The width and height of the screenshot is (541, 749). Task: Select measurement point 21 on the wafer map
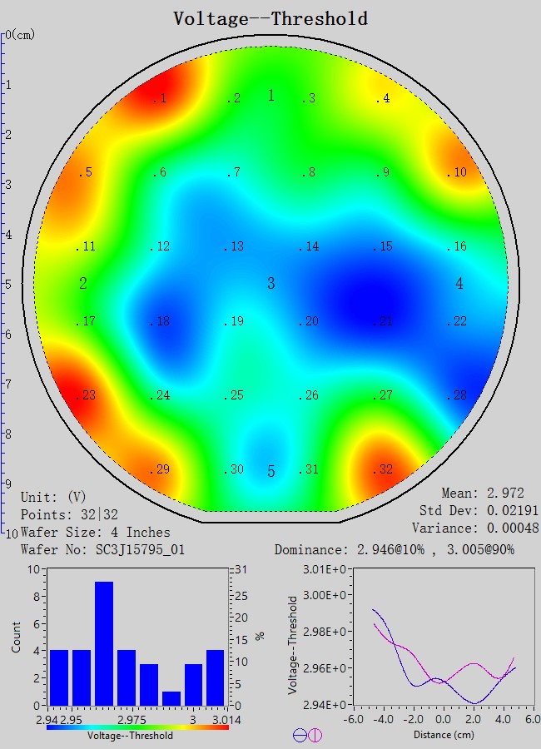[384, 321]
